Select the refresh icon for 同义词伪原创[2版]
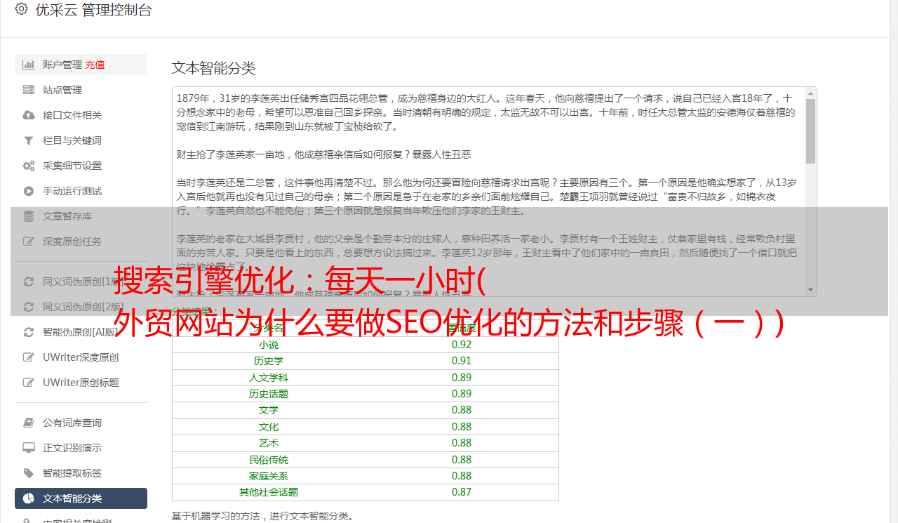This screenshot has width=898, height=523. tap(29, 307)
